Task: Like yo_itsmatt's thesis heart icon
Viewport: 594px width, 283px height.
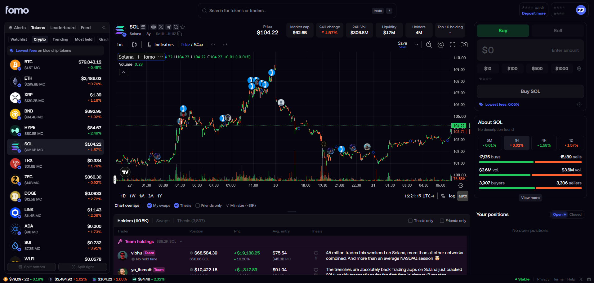Action: [x=316, y=270]
